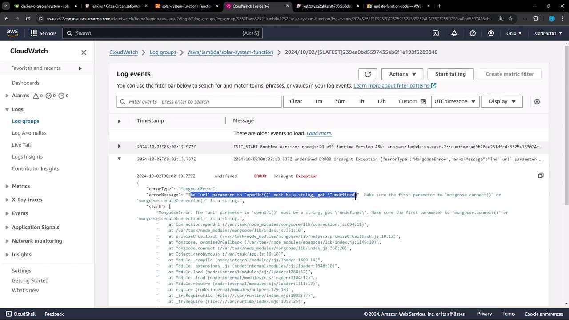This screenshot has height=320, width=569.
Task: Click the notifications bell icon
Action: [454, 33]
